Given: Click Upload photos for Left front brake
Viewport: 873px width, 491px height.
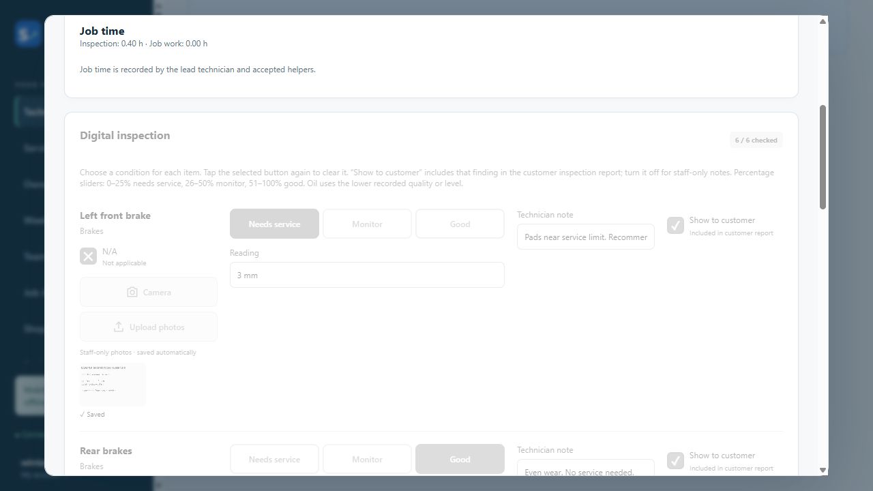Looking at the screenshot, I should point(149,327).
